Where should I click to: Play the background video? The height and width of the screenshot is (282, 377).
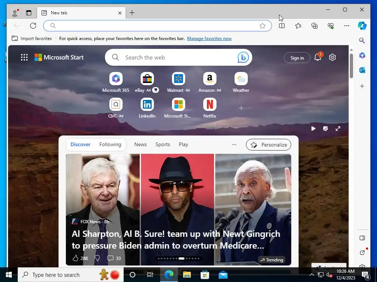pos(313,129)
